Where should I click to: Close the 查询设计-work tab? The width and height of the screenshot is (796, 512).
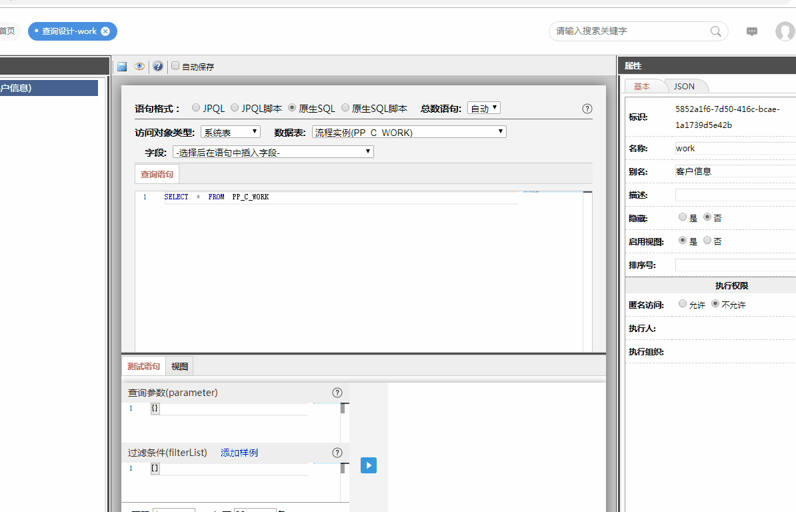(x=105, y=31)
